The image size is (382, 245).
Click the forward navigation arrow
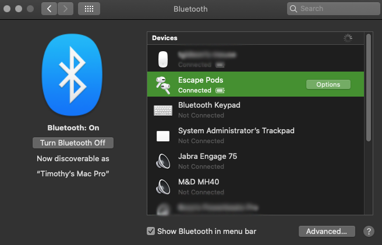coord(65,9)
